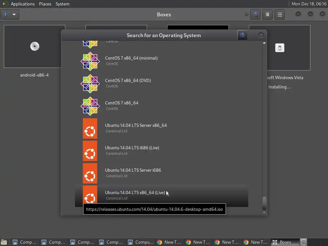Close the Search for an Operating System dialog
This screenshot has height=246, width=328.
point(261,35)
